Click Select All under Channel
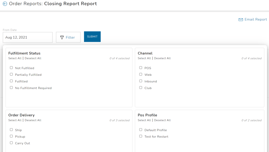Viewport: 269px width, 152px height. [x=144, y=58]
